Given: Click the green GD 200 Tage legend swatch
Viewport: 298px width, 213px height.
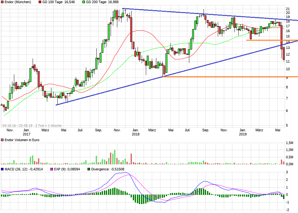Looking at the screenshot, I should pyautogui.click(x=84, y=2).
